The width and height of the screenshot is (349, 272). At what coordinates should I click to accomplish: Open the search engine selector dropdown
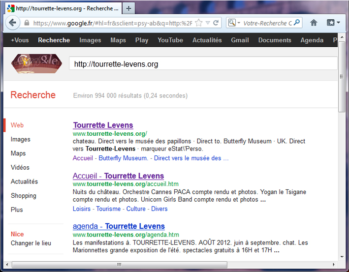(x=234, y=23)
